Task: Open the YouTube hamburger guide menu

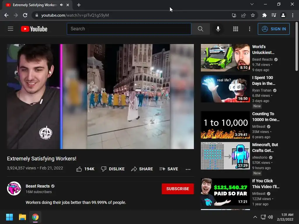Action: [11, 29]
